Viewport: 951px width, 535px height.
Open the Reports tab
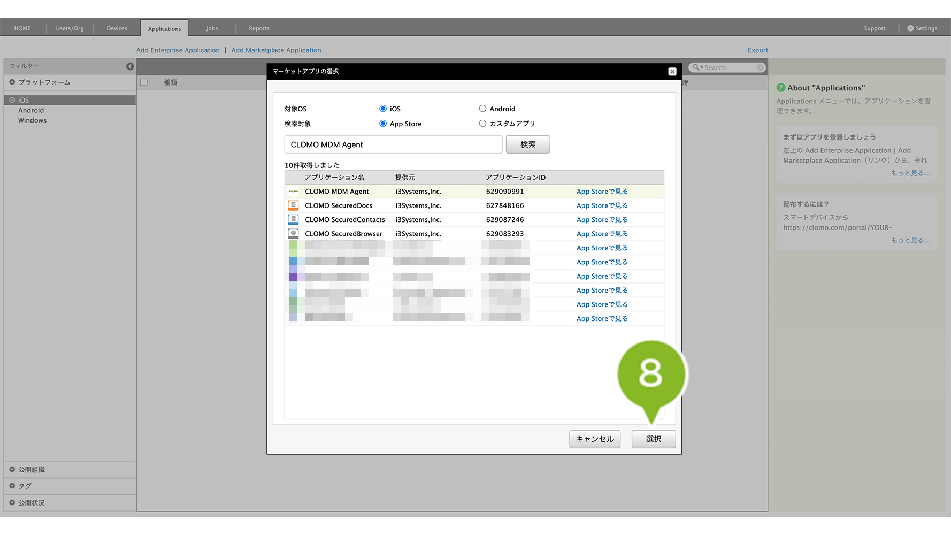(259, 28)
